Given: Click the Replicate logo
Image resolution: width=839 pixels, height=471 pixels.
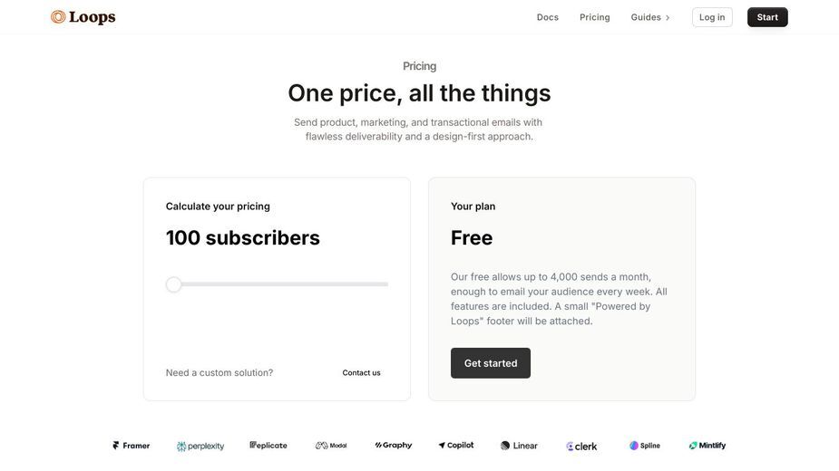Looking at the screenshot, I should click(268, 445).
